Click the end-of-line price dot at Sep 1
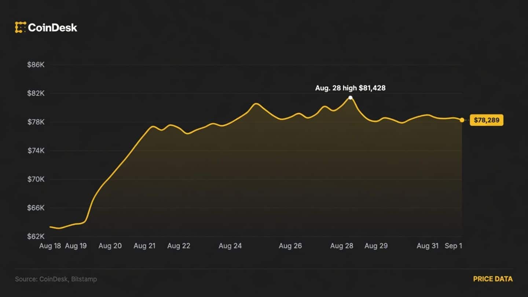528x297 pixels. coord(462,120)
